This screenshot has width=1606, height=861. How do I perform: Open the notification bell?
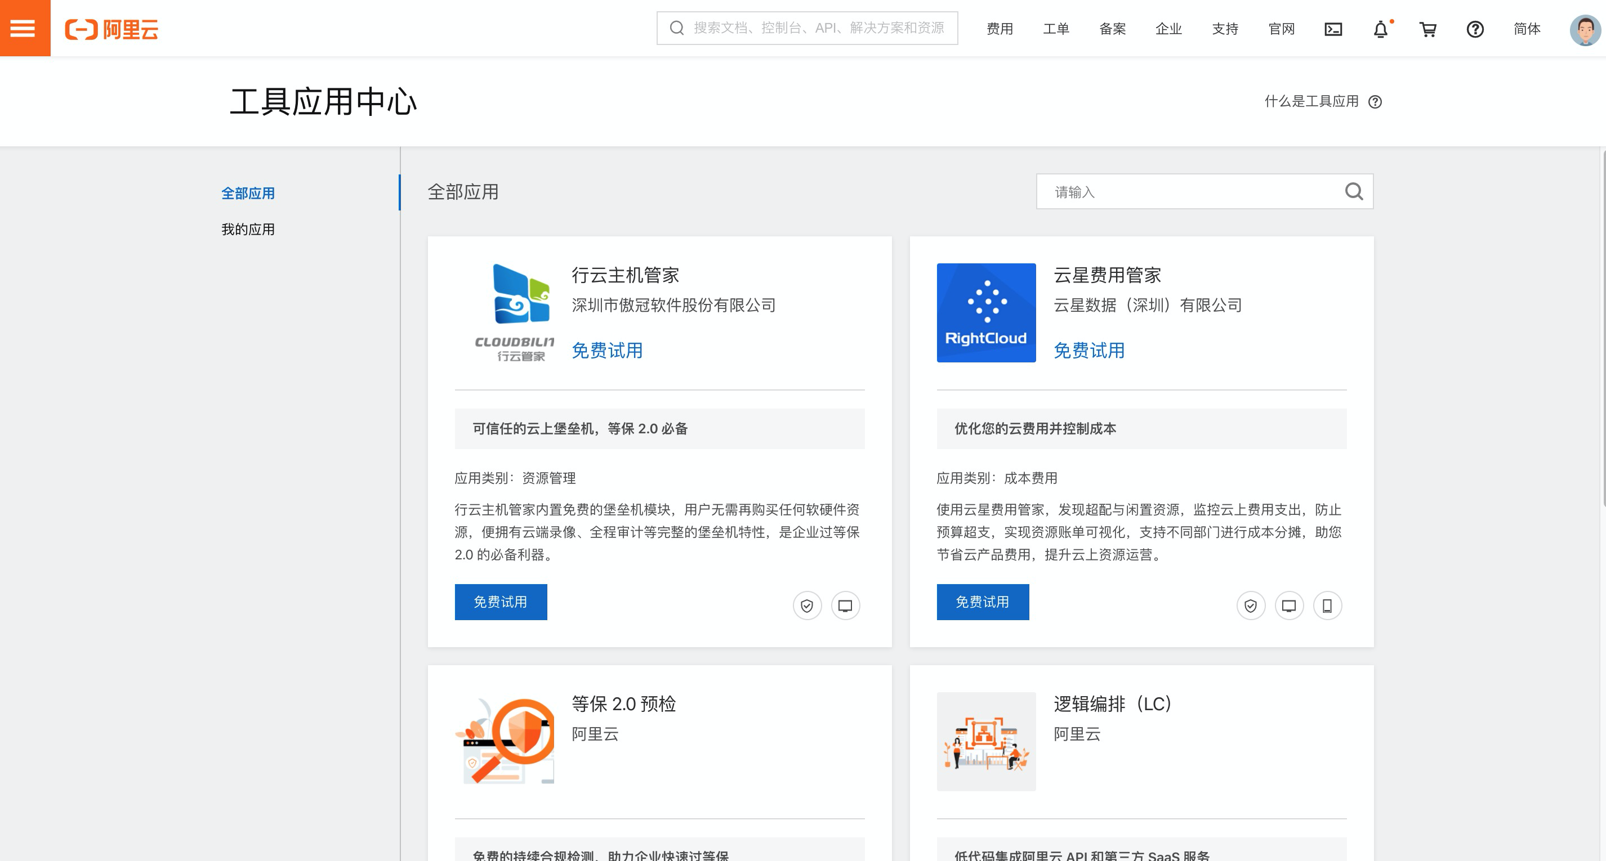[1381, 29]
